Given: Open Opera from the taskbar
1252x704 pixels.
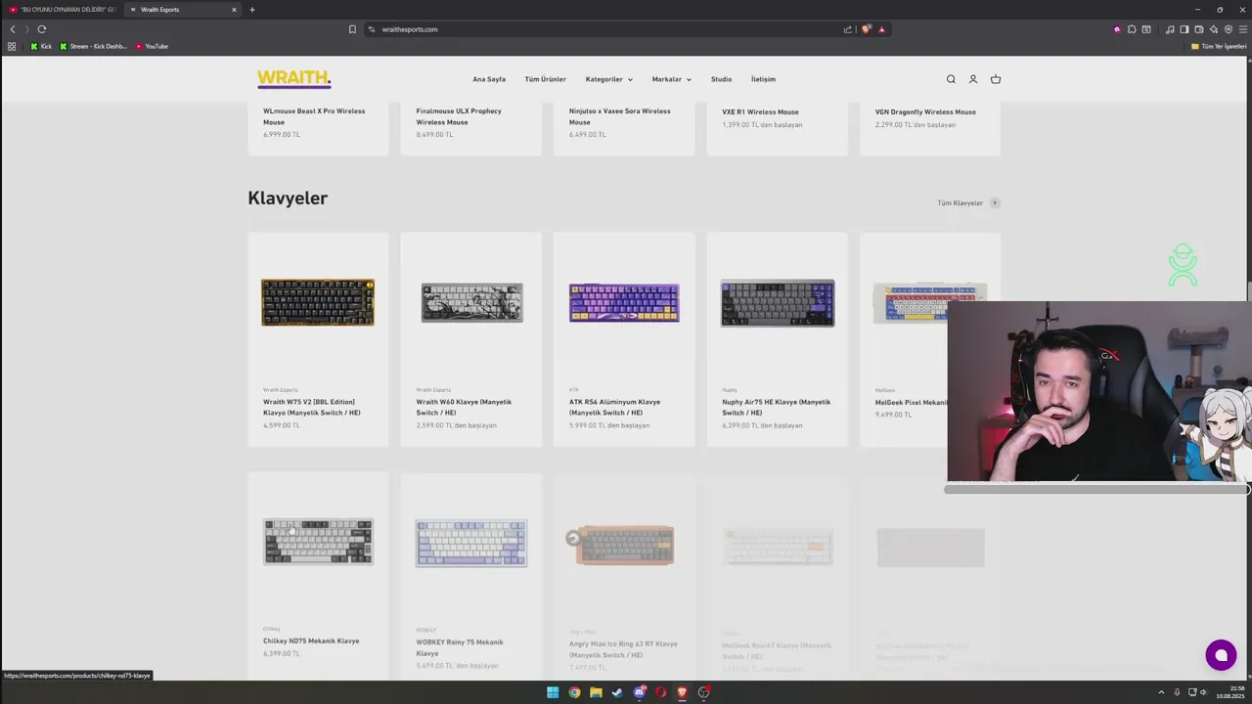Looking at the screenshot, I should (x=660, y=692).
